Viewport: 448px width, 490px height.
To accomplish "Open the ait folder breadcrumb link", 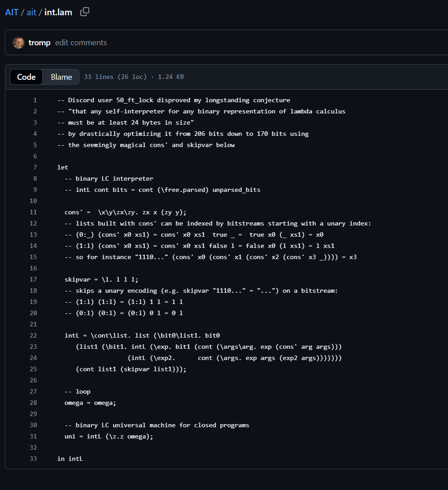I will [x=31, y=12].
